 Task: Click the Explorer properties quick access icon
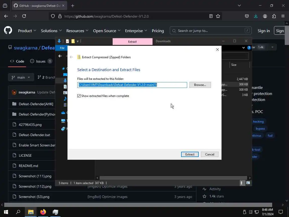click(67, 41)
